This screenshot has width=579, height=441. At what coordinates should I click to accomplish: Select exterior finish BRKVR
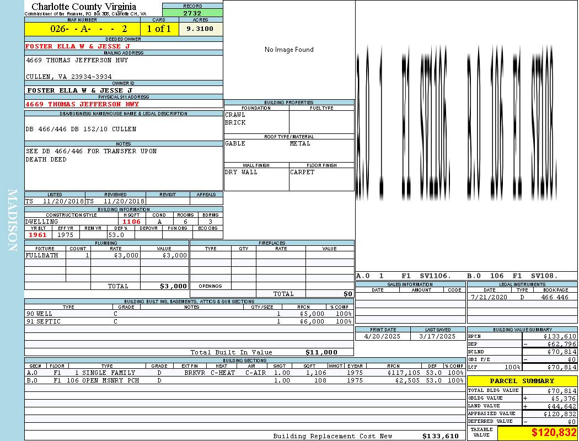tap(195, 373)
